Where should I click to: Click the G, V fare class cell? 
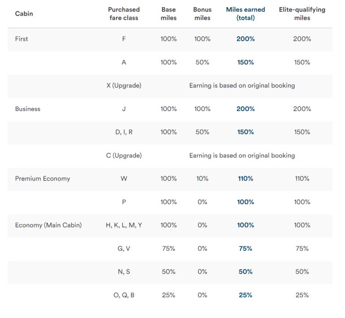(x=124, y=249)
